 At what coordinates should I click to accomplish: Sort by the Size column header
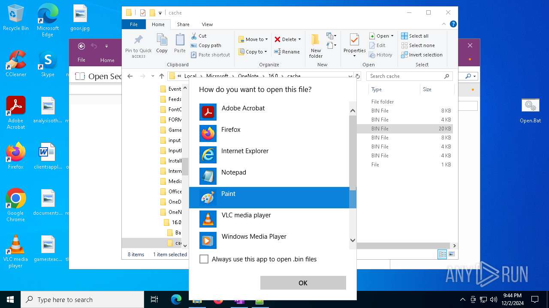coord(437,89)
